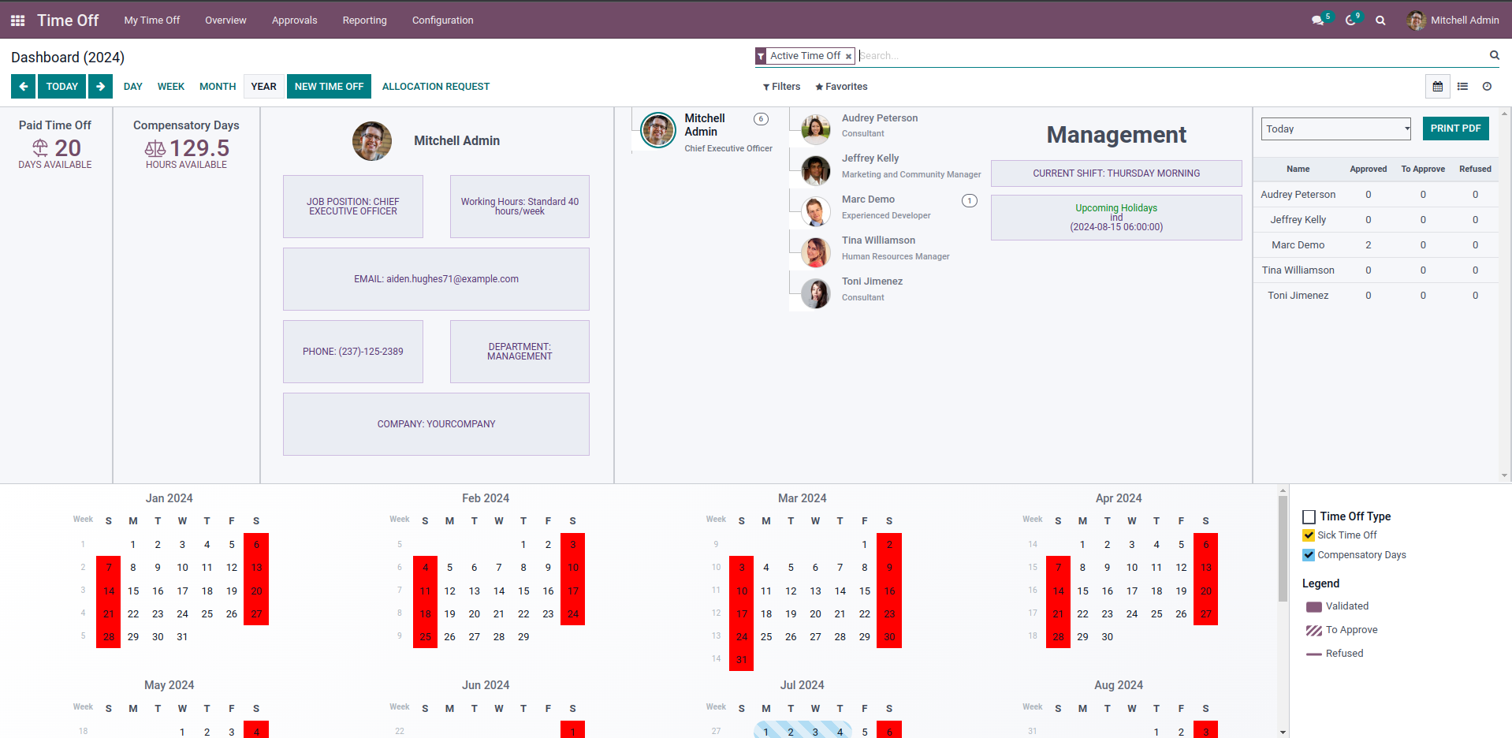Switch to DAY view
The width and height of the screenshot is (1512, 738).
133,87
